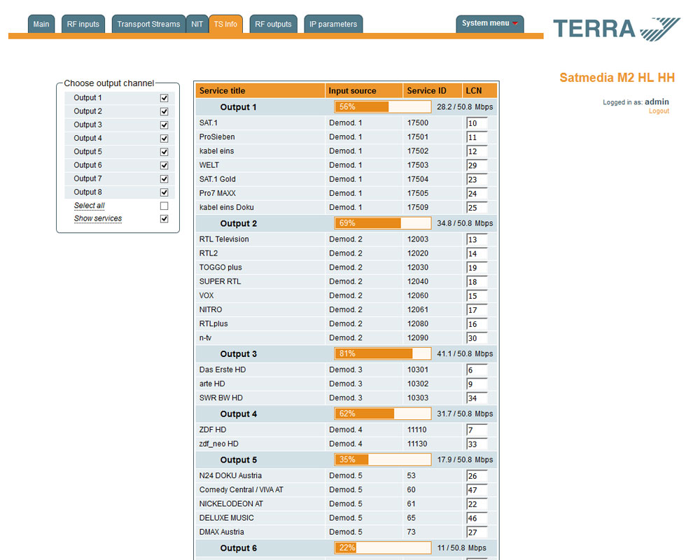Open the IP parameters tab
700x560 pixels.
click(333, 24)
